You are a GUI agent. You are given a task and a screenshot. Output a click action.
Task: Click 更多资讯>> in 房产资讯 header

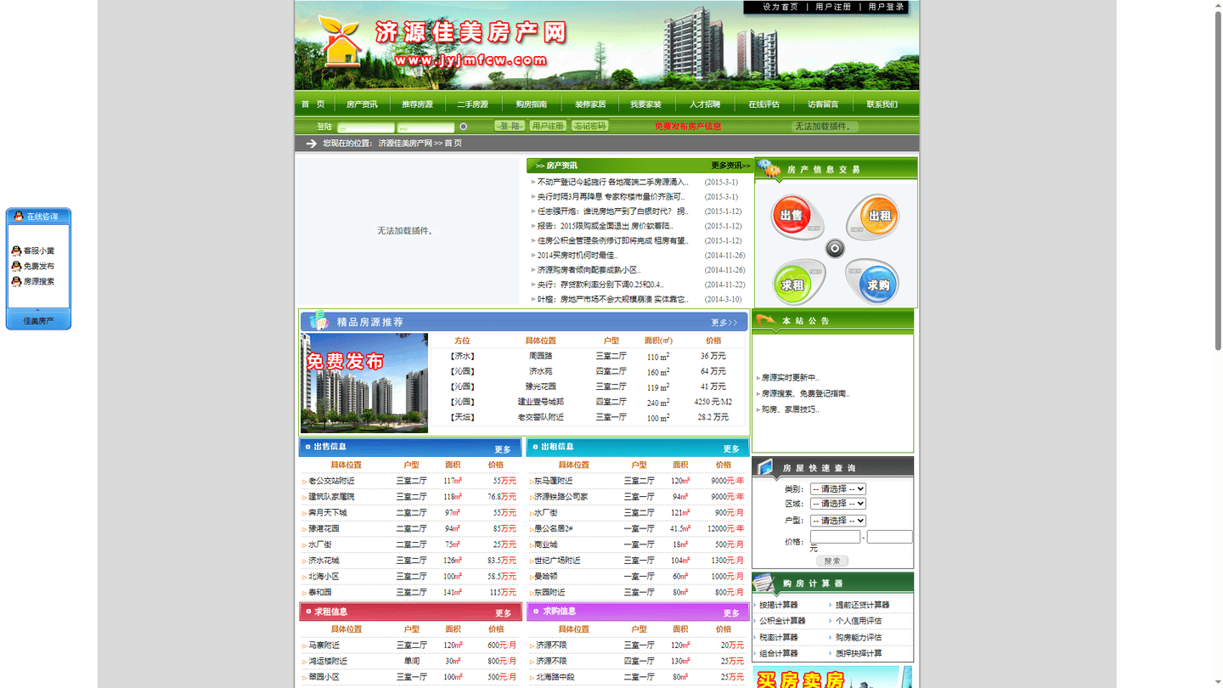point(730,166)
